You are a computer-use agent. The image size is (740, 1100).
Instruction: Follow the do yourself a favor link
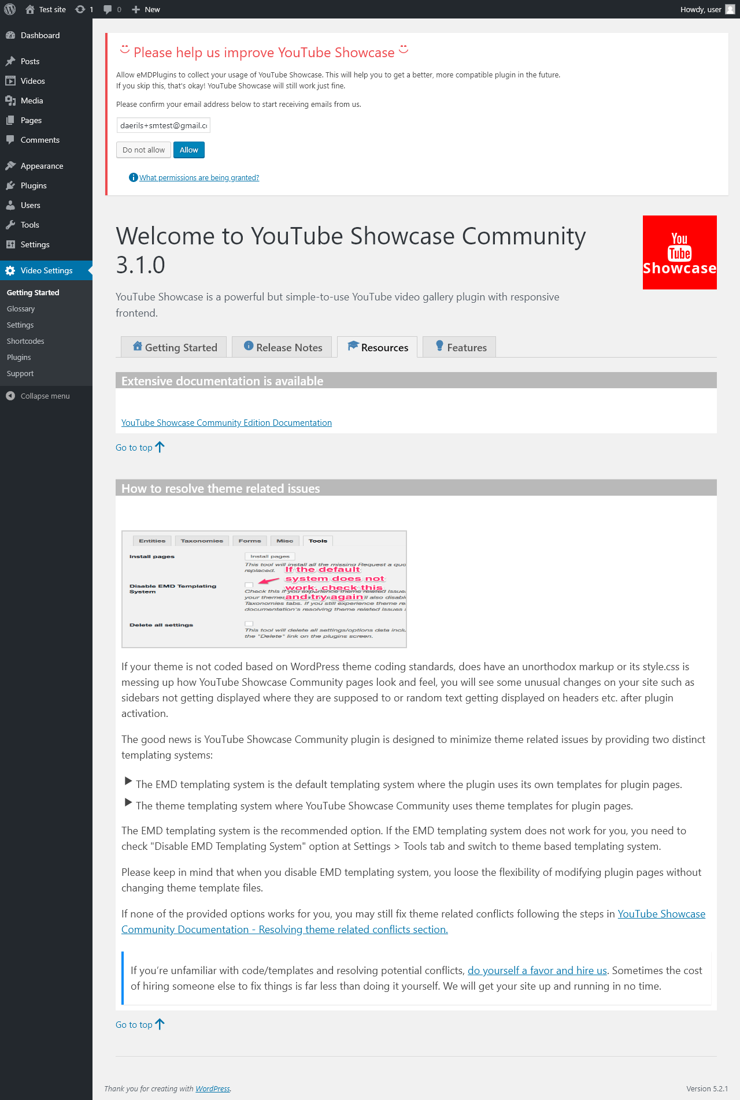point(537,971)
